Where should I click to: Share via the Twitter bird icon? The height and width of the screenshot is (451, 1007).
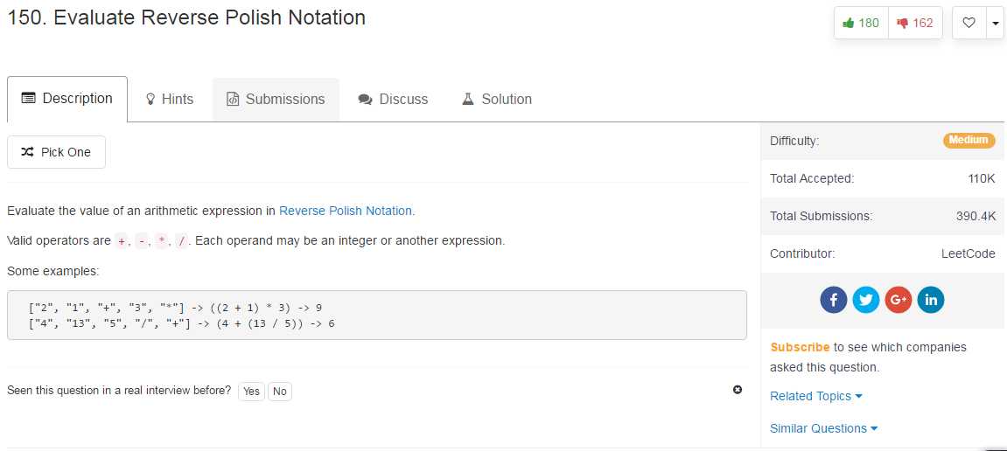click(x=866, y=300)
